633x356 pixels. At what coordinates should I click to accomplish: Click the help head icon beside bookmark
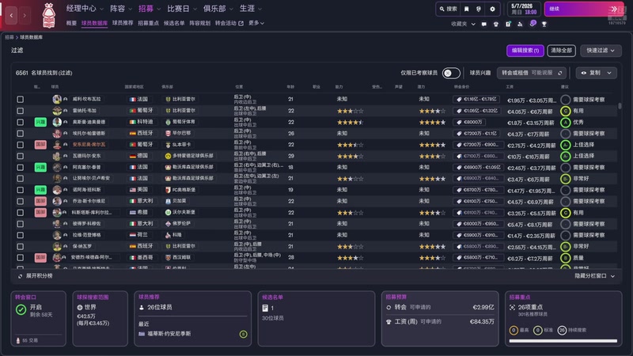[479, 9]
